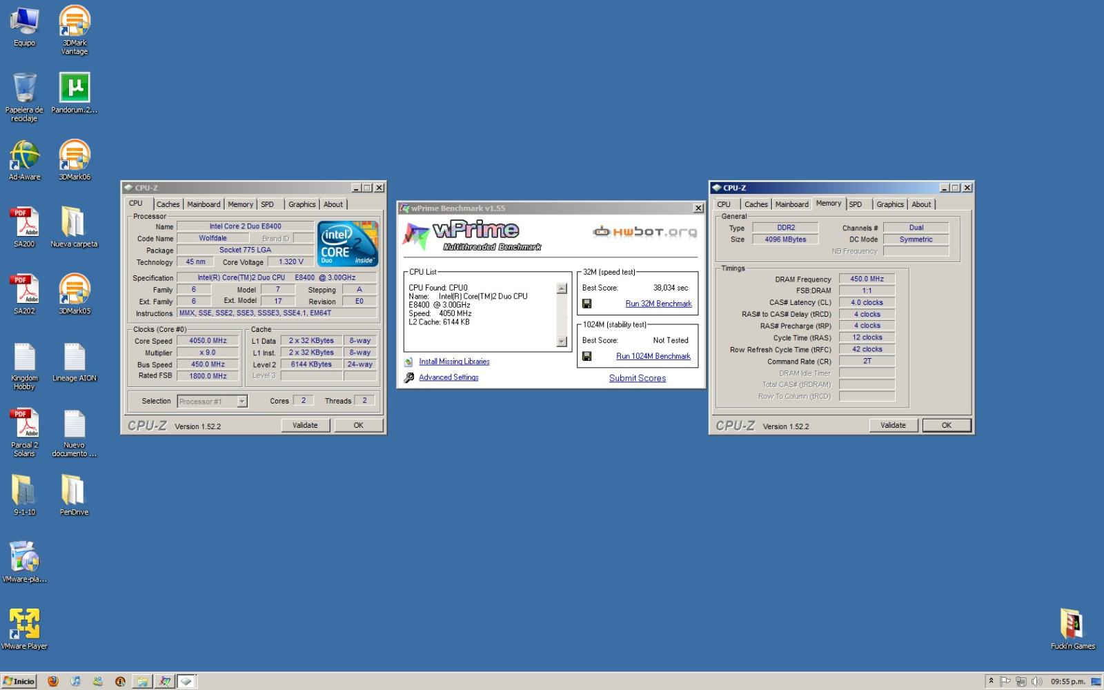This screenshot has height=690, width=1104.
Task: Open Memory tab in left CPU-Z window
Action: pyautogui.click(x=240, y=204)
